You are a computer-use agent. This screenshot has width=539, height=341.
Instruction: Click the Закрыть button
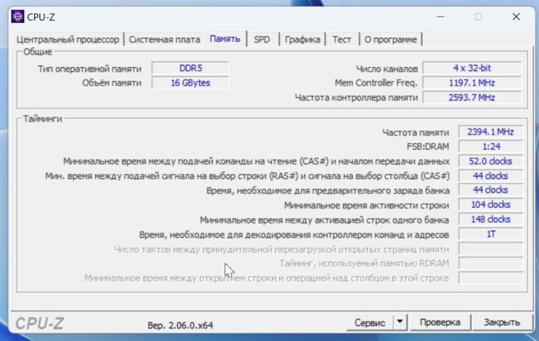click(502, 322)
